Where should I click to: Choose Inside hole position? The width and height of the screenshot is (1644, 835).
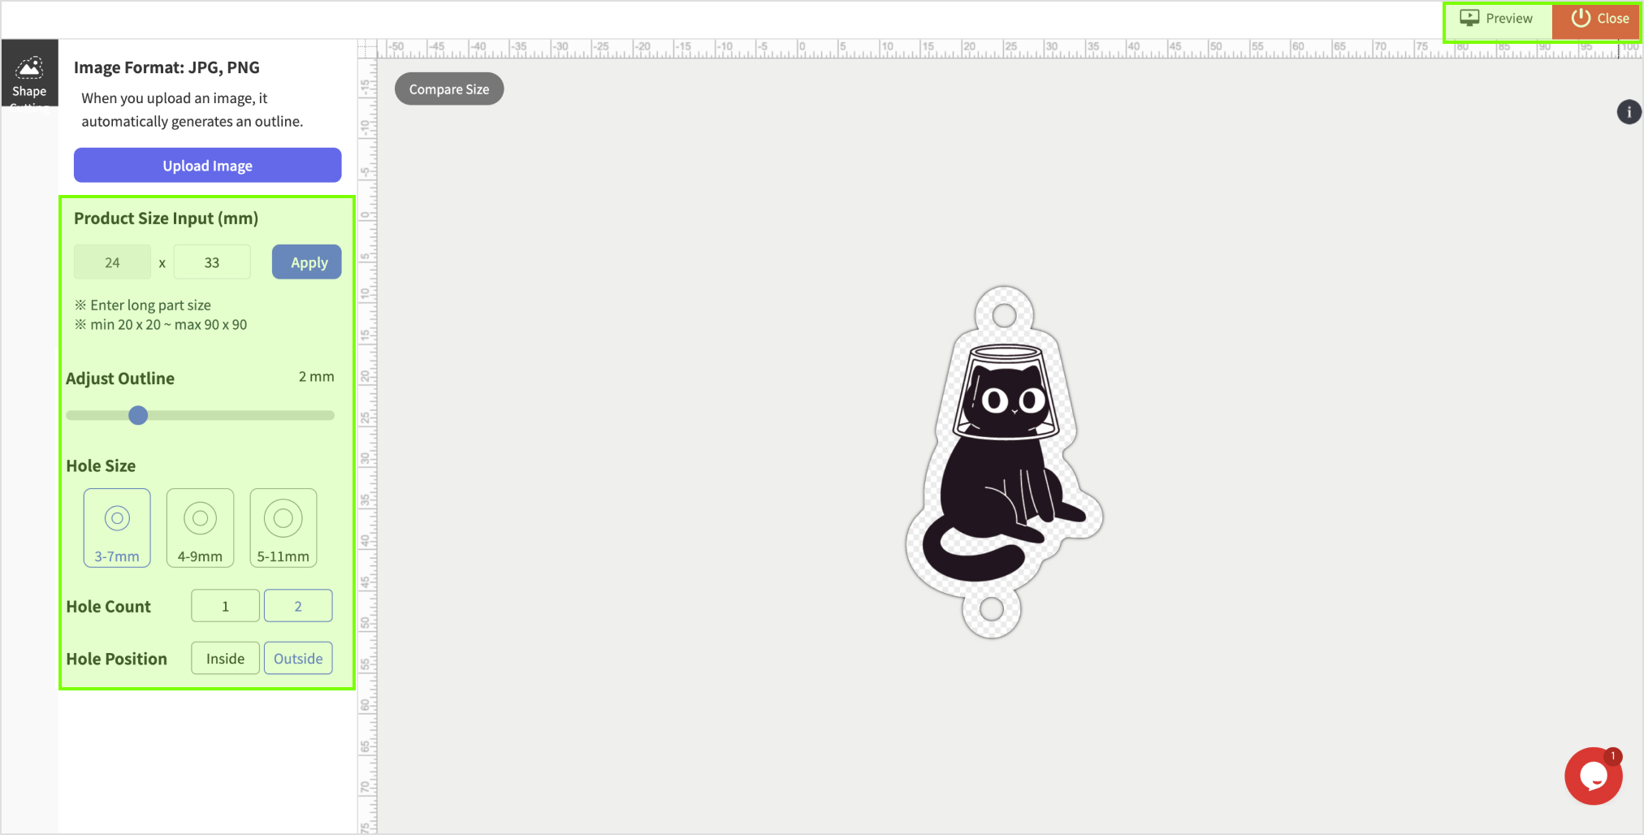(225, 659)
